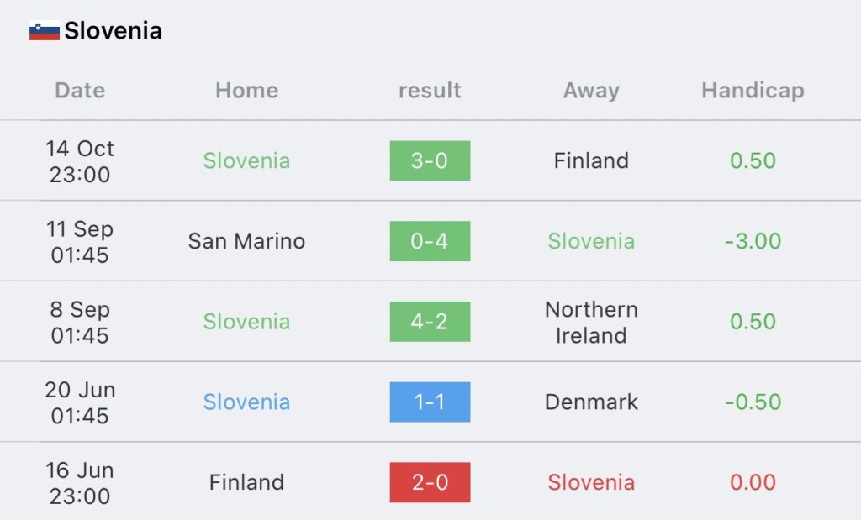This screenshot has width=861, height=520.
Task: Select the red 0.00 handicap value
Action: [753, 483]
